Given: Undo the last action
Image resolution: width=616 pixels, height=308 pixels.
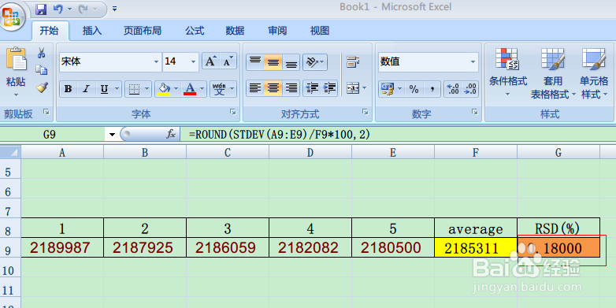Looking at the screenshot, I should click(x=58, y=9).
